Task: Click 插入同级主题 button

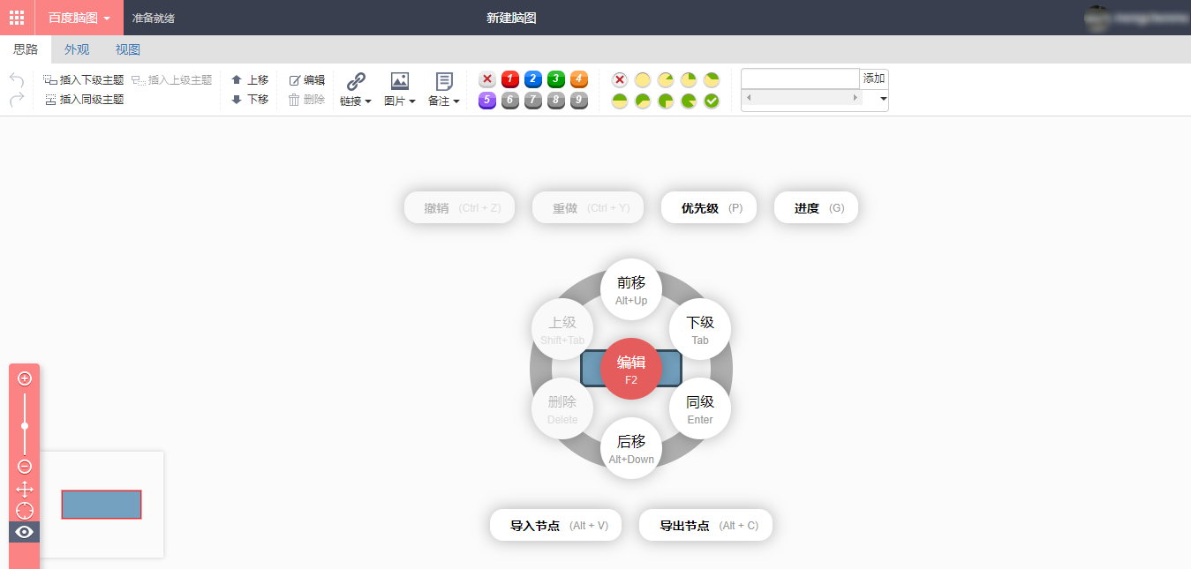Action: [x=84, y=100]
